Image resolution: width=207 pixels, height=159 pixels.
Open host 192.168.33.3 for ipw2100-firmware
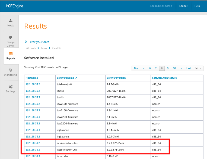[33, 111]
